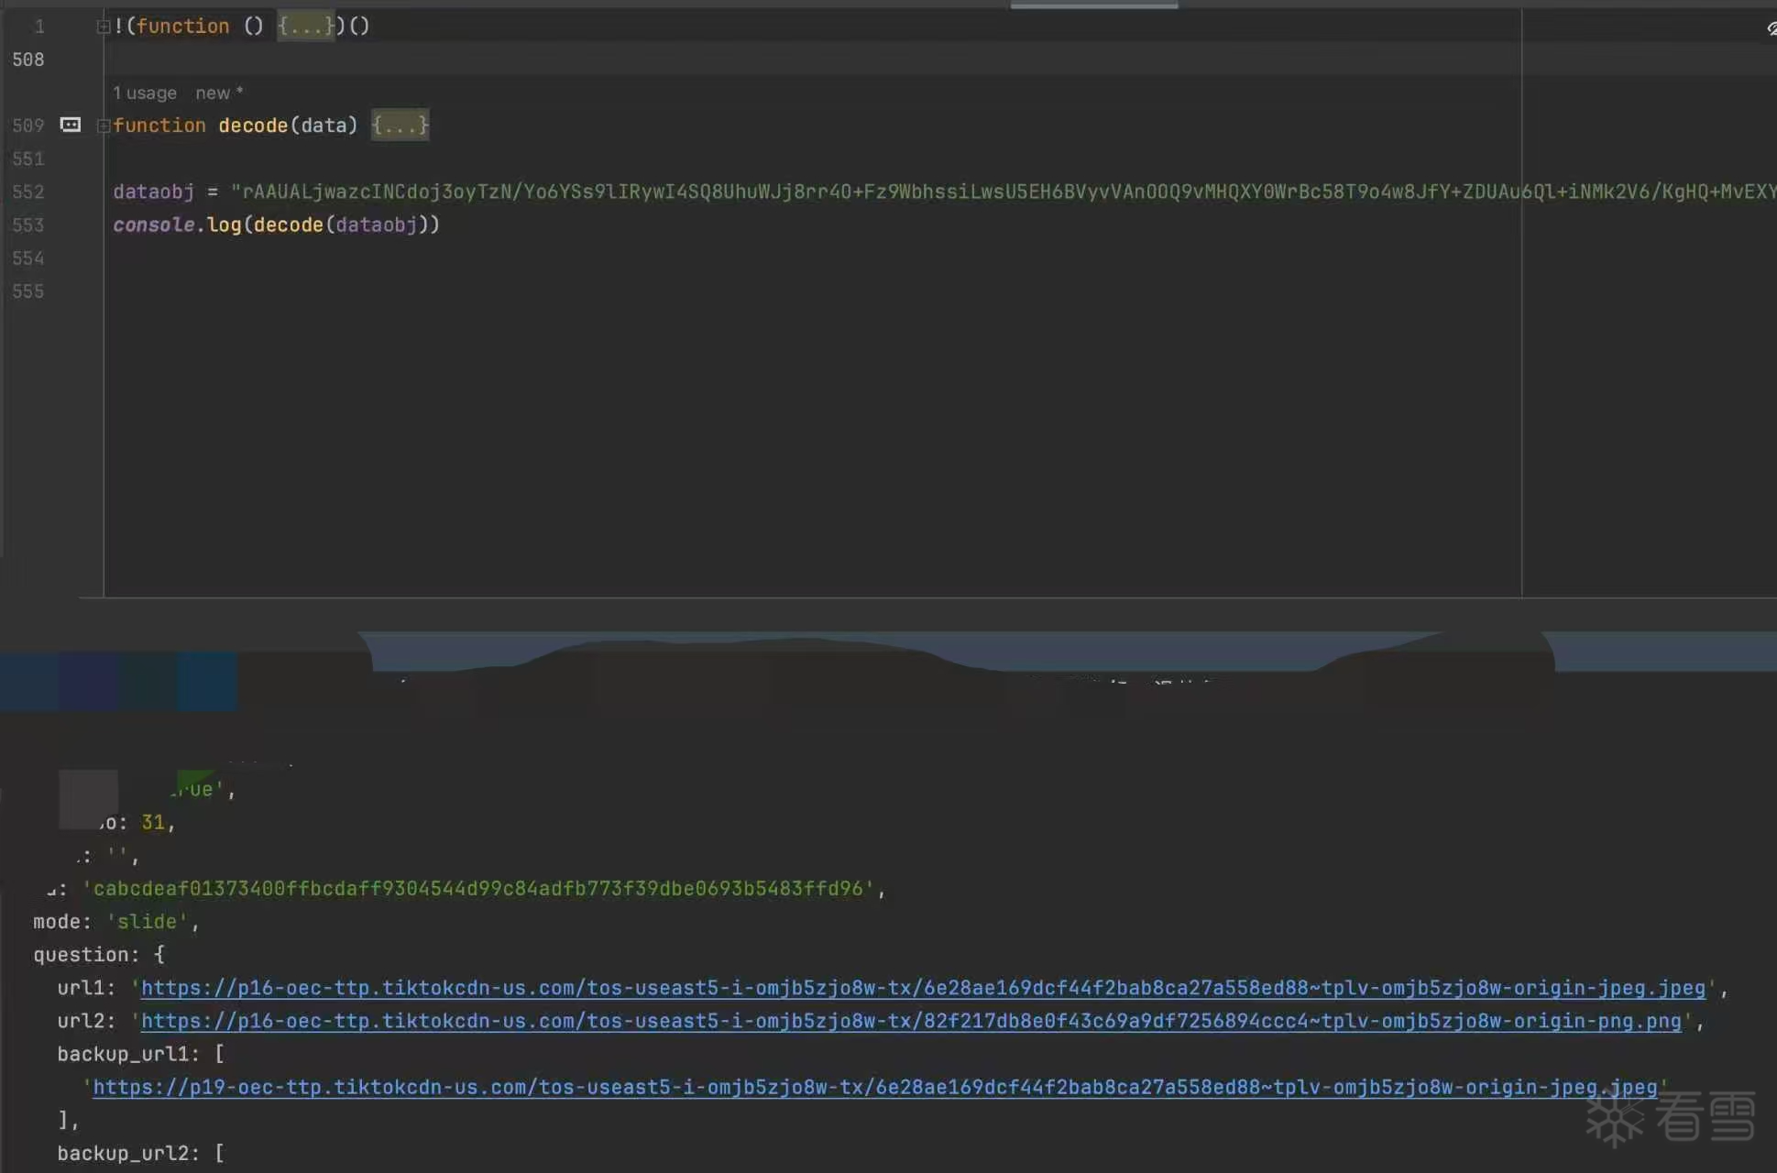Click the long hash string in console output
Viewport: 1777px width, 1173px height.
(477, 889)
